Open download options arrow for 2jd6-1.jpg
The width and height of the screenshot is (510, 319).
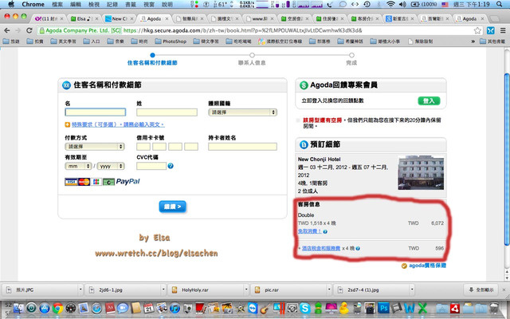pyautogui.click(x=163, y=289)
